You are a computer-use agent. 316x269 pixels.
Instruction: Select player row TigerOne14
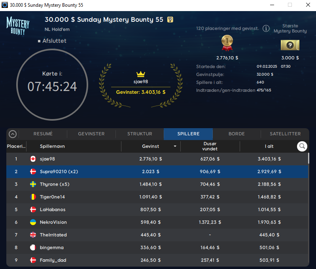157,197
